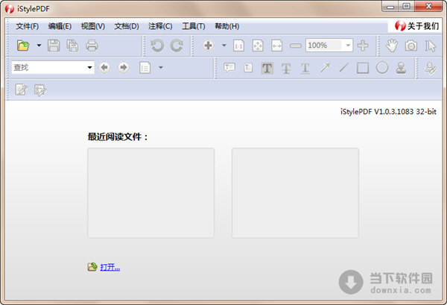
Task: Click the round zoom-in plus tool
Action: pyautogui.click(x=208, y=45)
